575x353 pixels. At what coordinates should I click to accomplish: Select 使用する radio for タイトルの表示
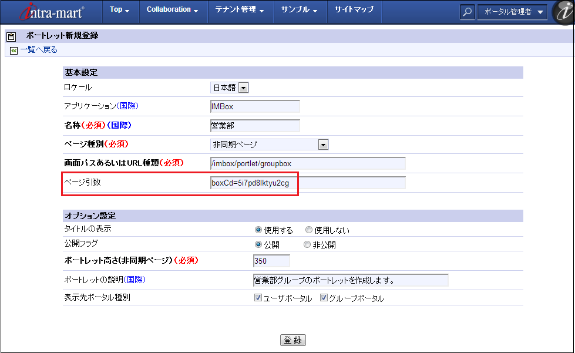(258, 230)
